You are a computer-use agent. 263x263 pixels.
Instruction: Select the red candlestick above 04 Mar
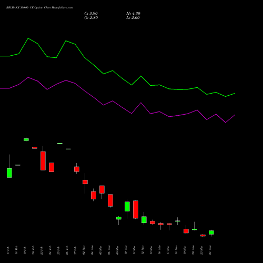(94, 195)
